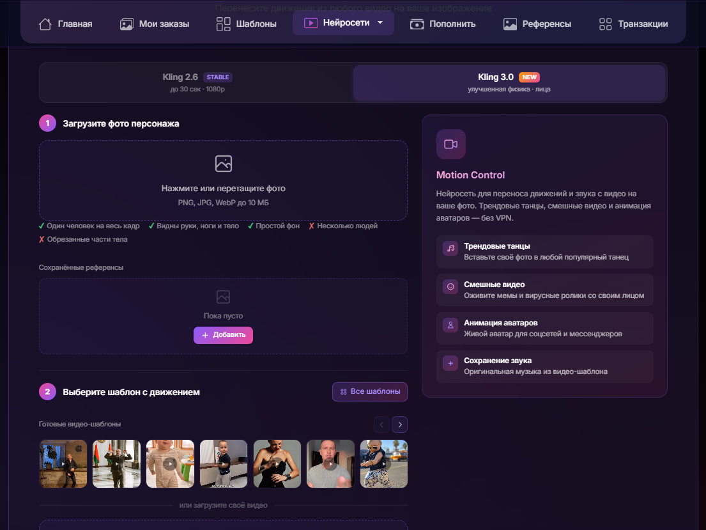
Task: Open Все шаблоны
Action: point(370,392)
